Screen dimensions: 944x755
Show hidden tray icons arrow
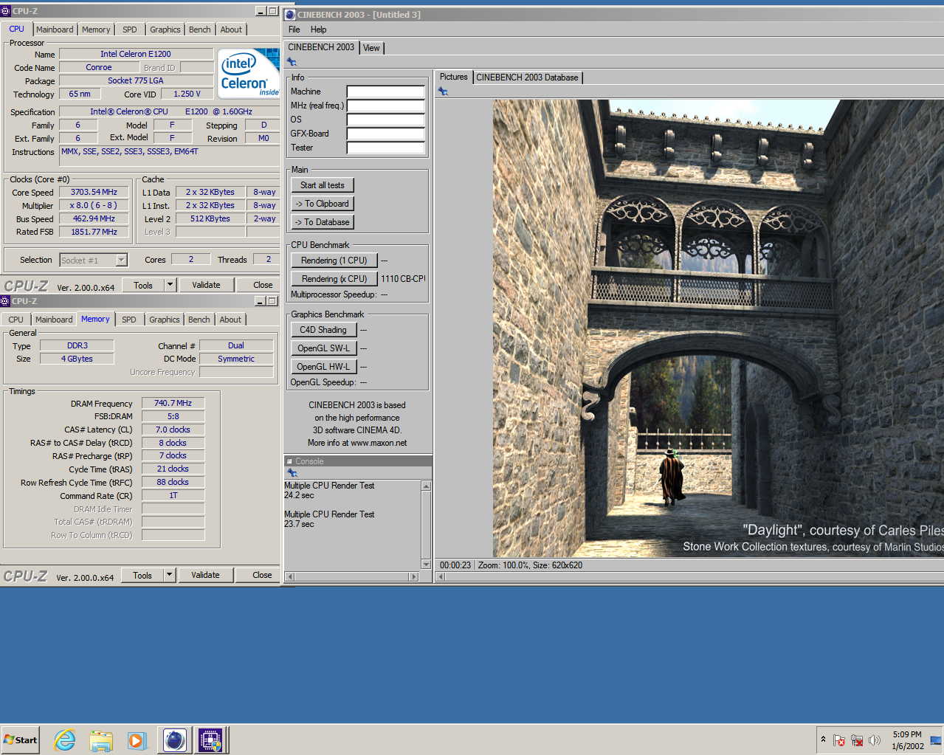[x=823, y=740]
